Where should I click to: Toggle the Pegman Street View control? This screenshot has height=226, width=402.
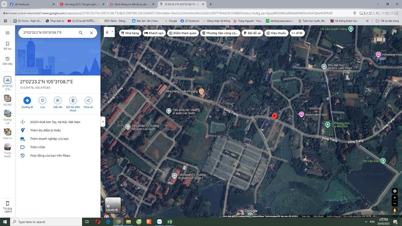395,210
